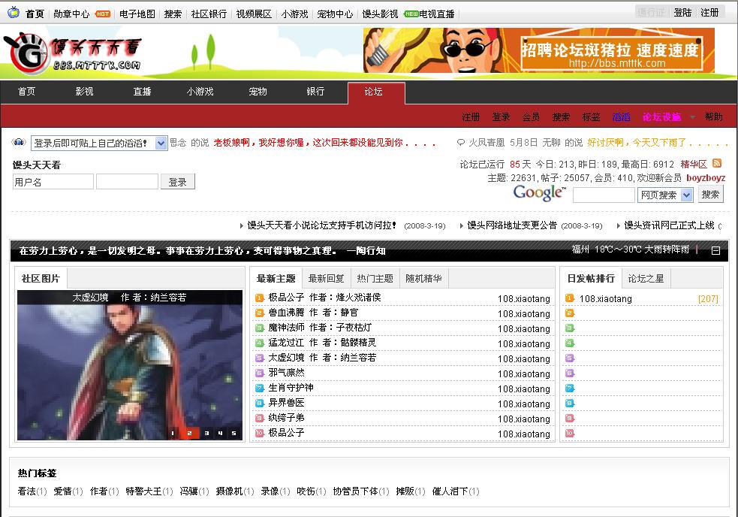Select the 最新主题 tab
Image resolution: width=738 pixels, height=517 pixels.
[x=276, y=279]
